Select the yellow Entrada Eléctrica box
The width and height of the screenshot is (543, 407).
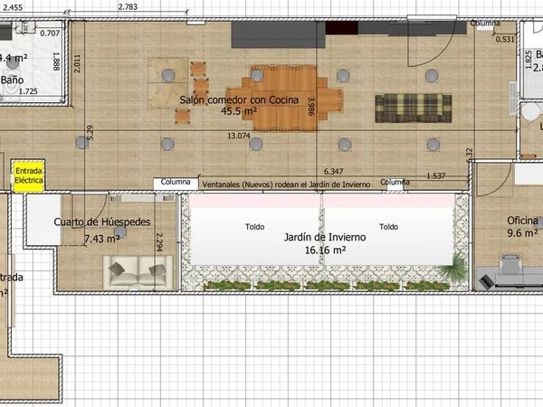(x=29, y=175)
